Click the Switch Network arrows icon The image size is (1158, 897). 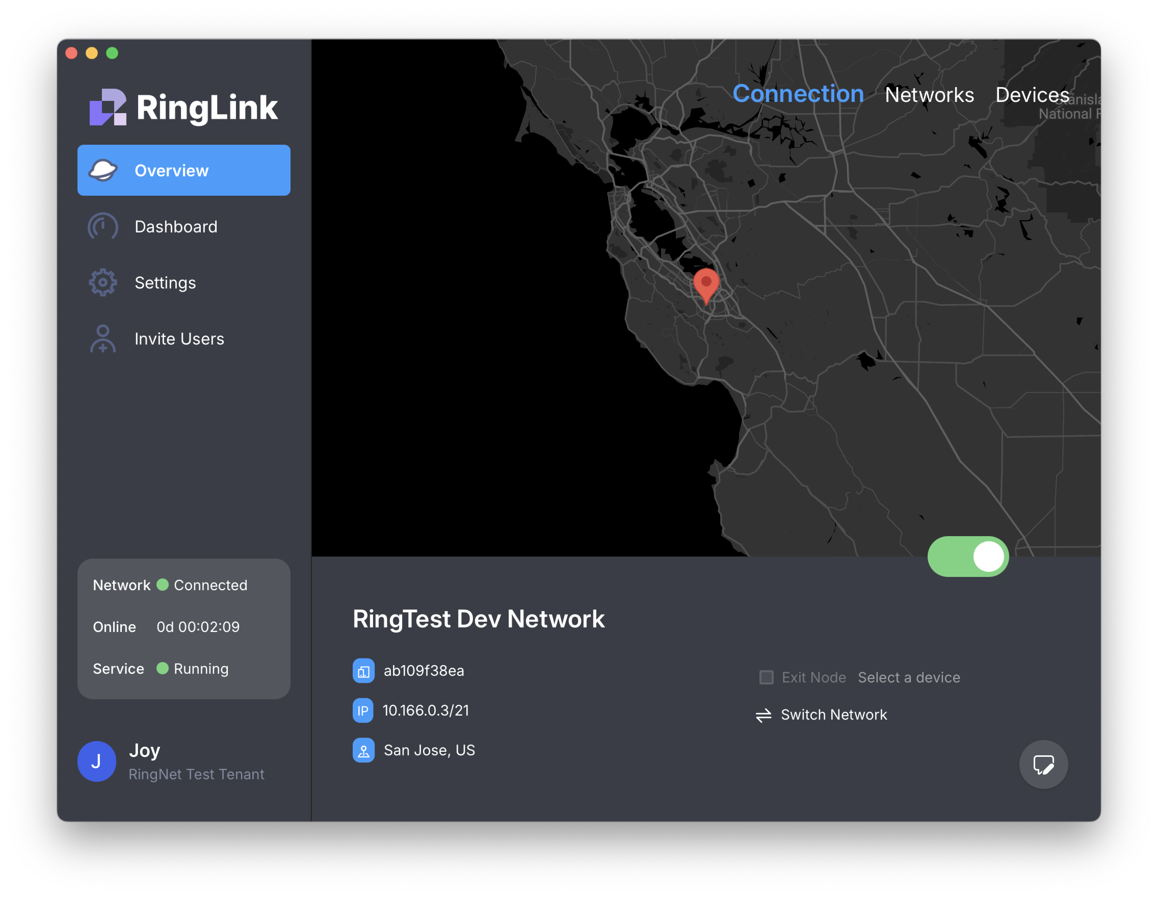(764, 716)
